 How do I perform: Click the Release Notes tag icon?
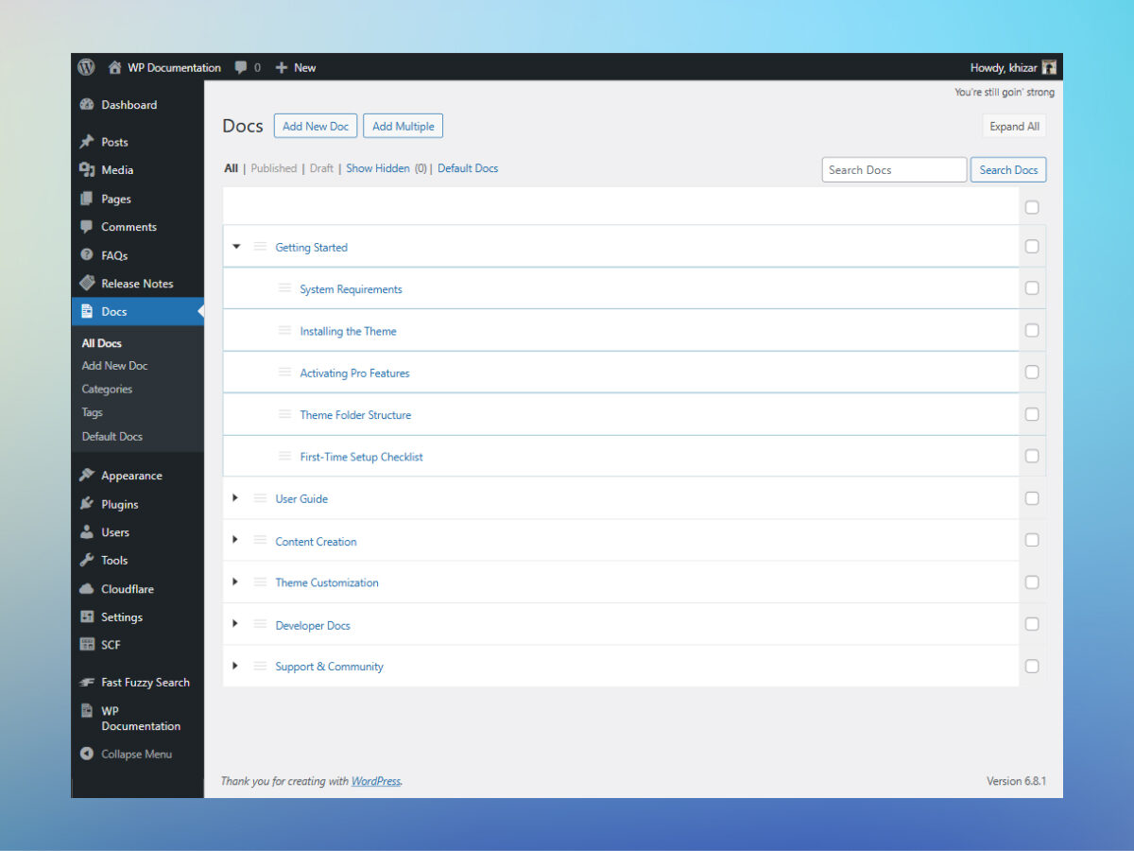click(x=87, y=283)
